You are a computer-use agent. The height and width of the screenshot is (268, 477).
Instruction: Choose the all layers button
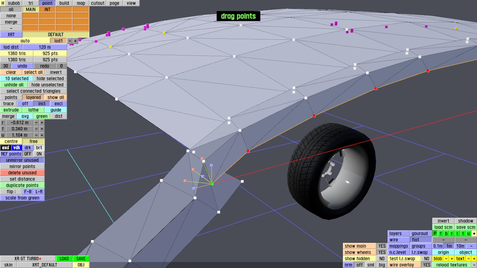click(11, 9)
